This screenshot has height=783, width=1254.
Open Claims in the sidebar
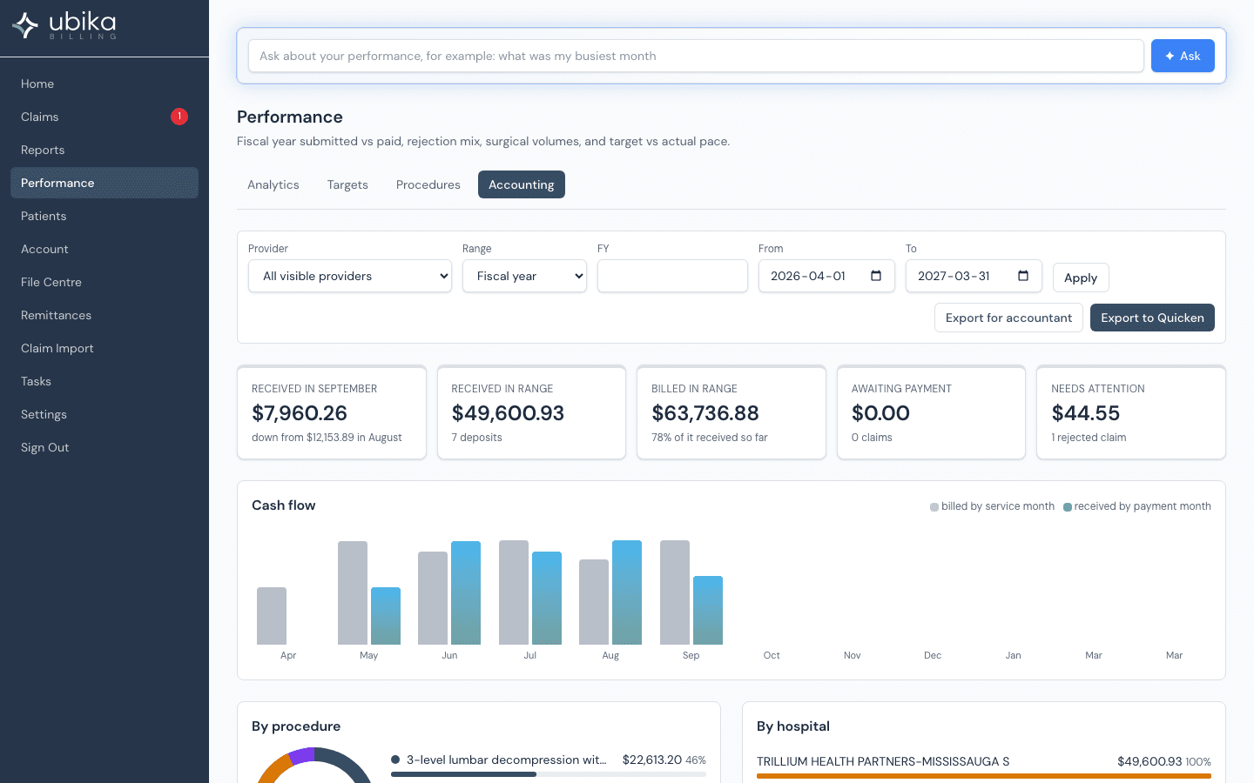[x=104, y=117]
